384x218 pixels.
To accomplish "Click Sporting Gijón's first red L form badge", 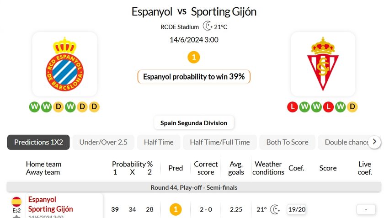I will tap(293, 107).
